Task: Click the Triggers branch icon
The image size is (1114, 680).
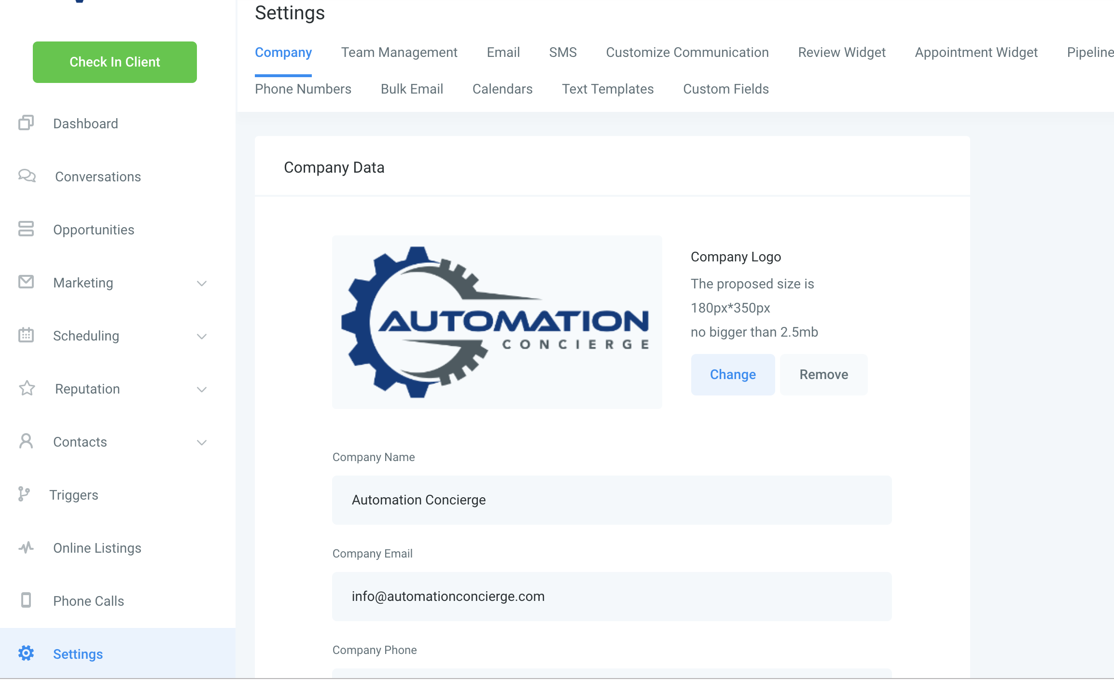Action: pos(24,494)
